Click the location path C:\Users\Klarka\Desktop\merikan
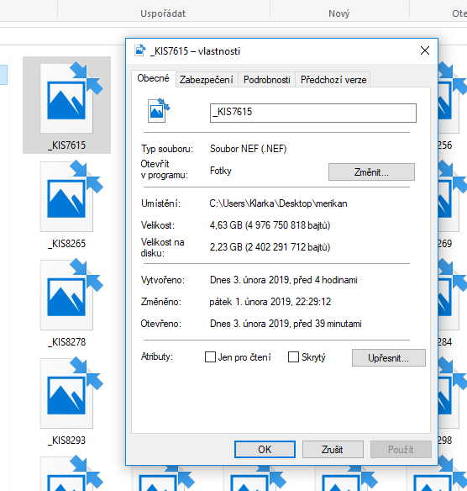 [278, 203]
